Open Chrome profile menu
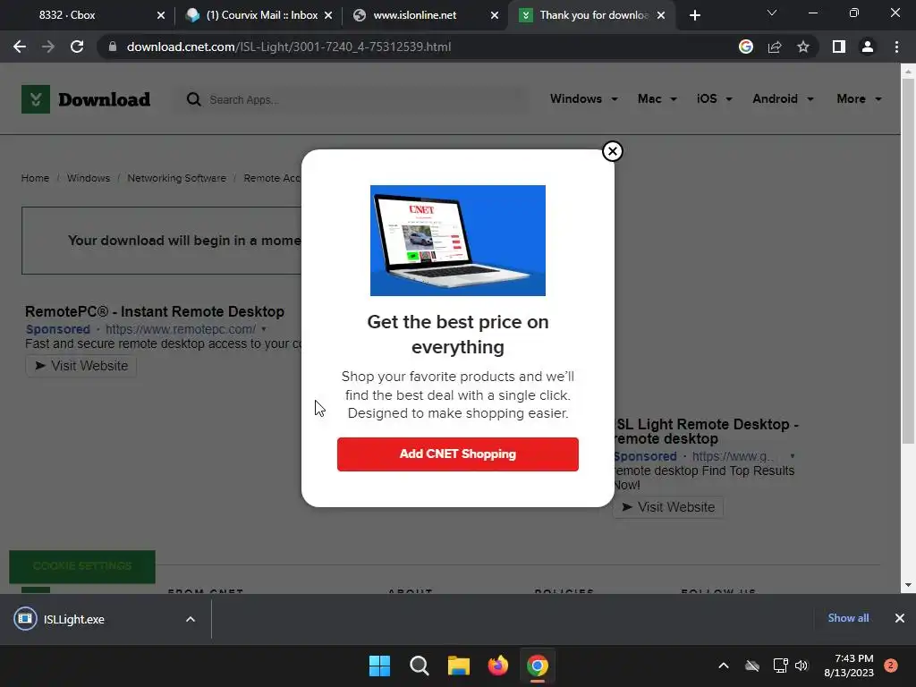The height and width of the screenshot is (687, 916). [868, 47]
